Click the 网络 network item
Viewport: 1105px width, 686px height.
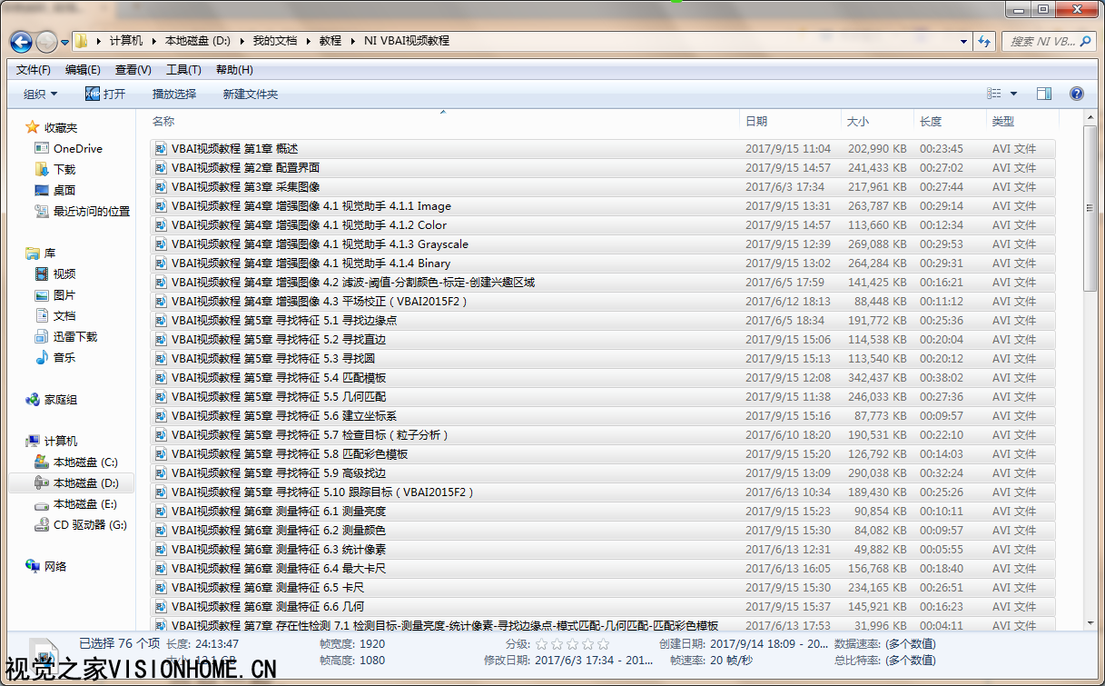tap(55, 567)
